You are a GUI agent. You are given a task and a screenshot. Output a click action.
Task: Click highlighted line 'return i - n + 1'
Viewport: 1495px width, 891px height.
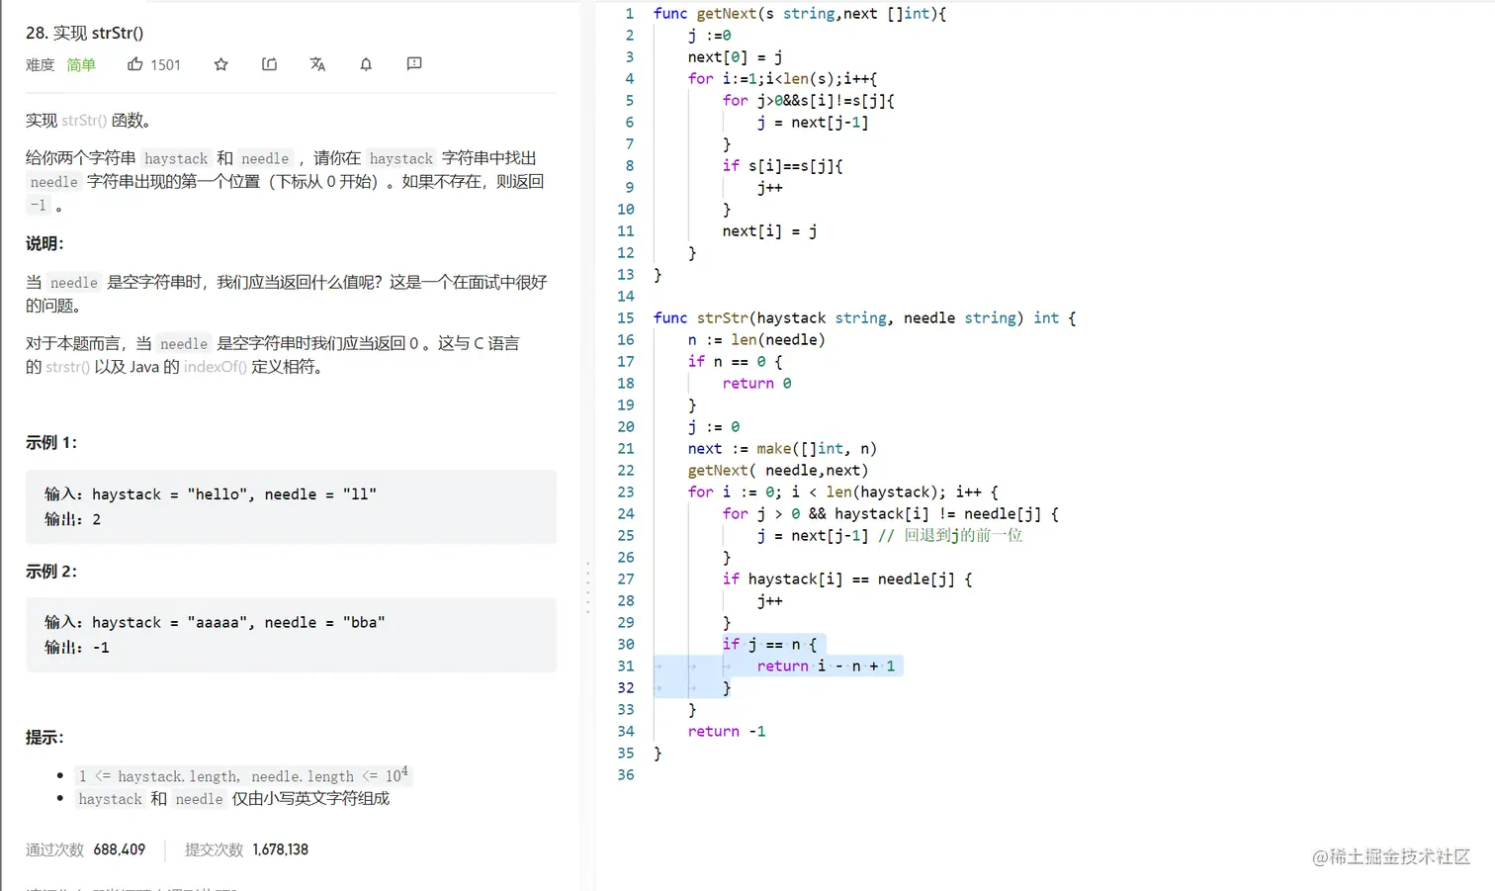click(826, 667)
